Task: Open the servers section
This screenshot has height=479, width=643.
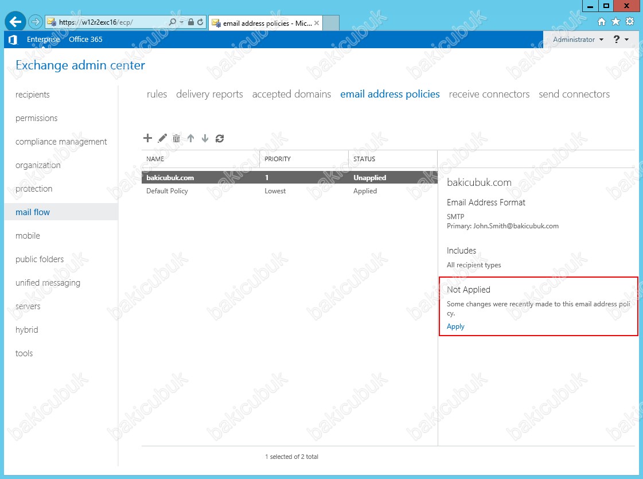Action: (x=28, y=306)
